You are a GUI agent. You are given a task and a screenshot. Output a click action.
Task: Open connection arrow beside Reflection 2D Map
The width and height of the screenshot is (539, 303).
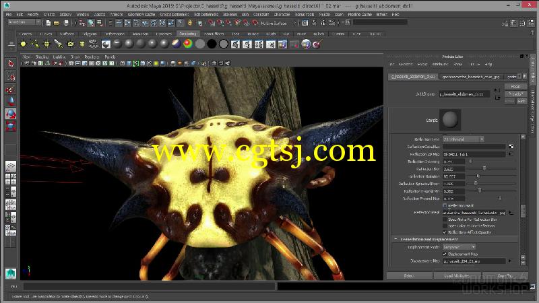tap(511, 154)
